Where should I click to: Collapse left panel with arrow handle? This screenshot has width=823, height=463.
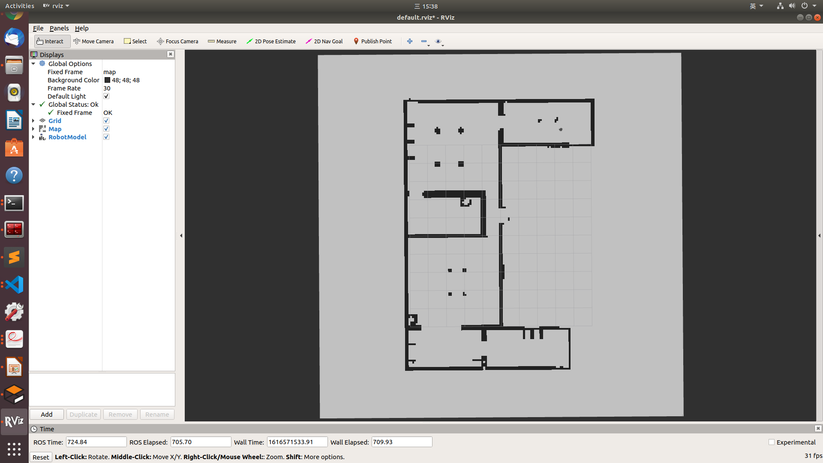pos(181,235)
